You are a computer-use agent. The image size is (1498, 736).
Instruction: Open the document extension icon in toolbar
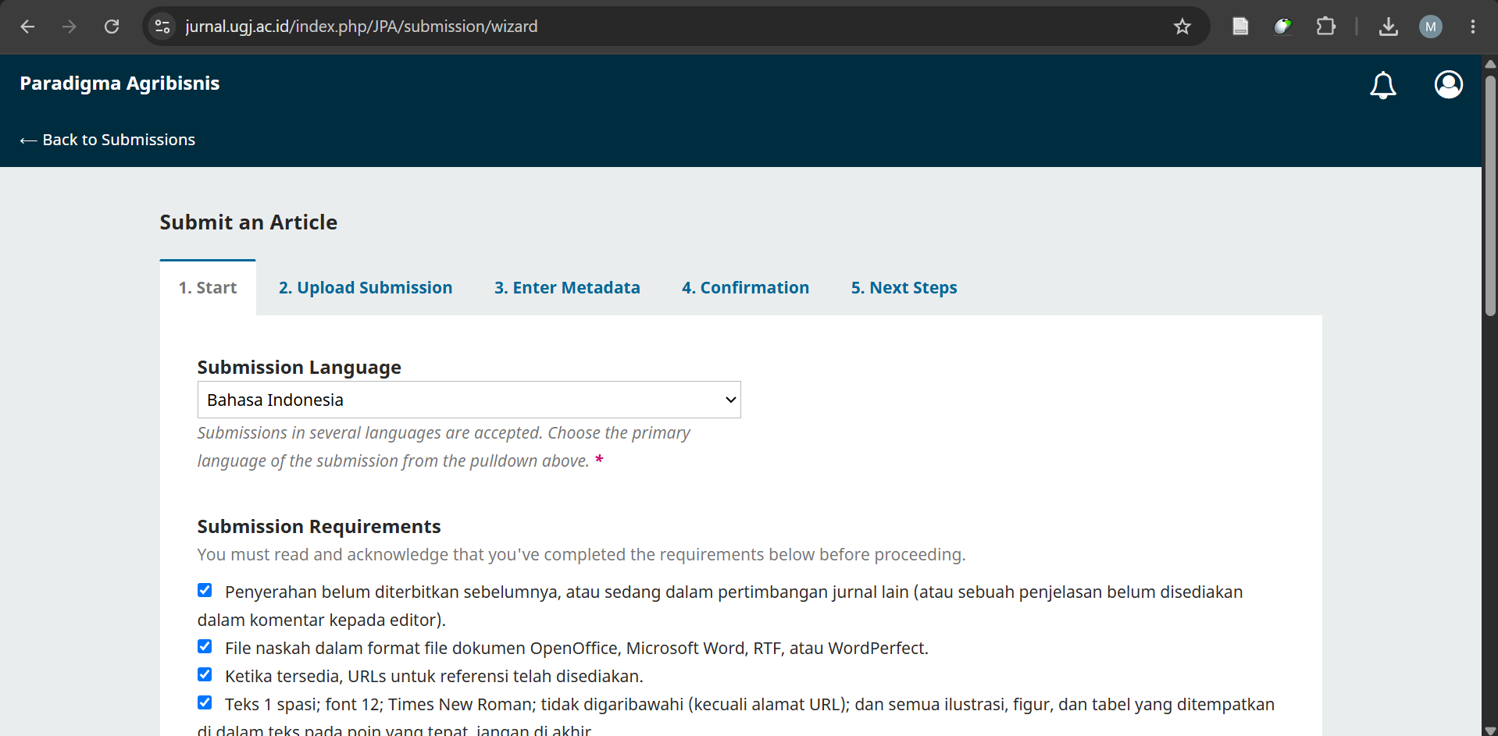[1240, 27]
